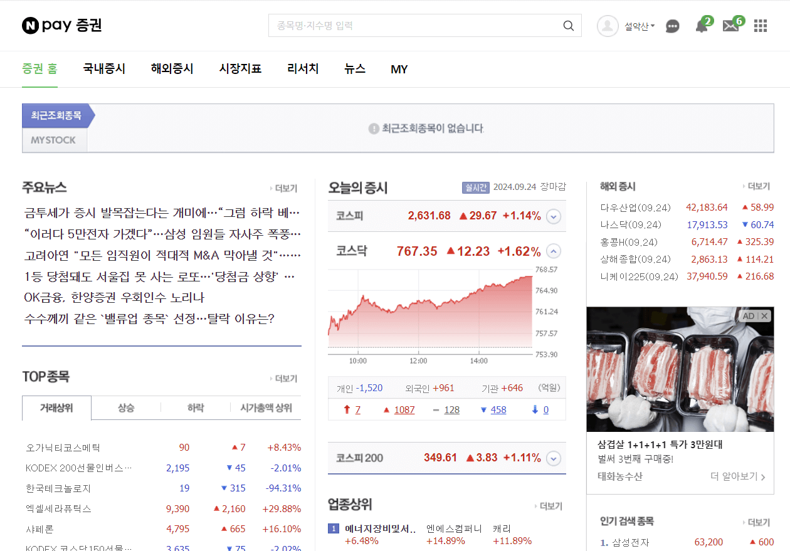Click the N pay 증권 logo
The height and width of the screenshot is (551, 790).
click(61, 25)
